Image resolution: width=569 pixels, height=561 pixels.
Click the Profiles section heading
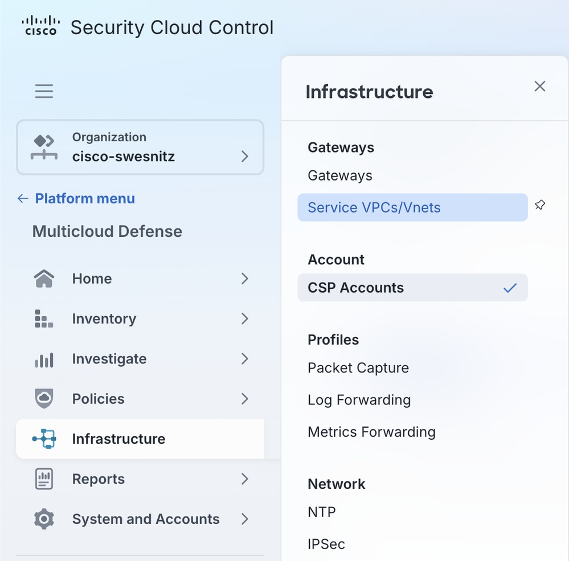333,339
